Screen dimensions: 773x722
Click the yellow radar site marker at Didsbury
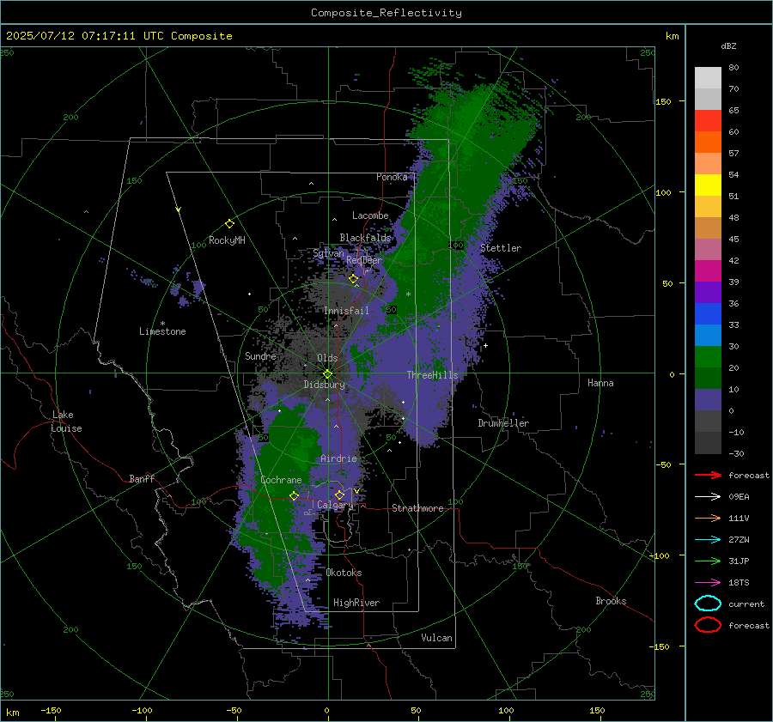pos(327,374)
